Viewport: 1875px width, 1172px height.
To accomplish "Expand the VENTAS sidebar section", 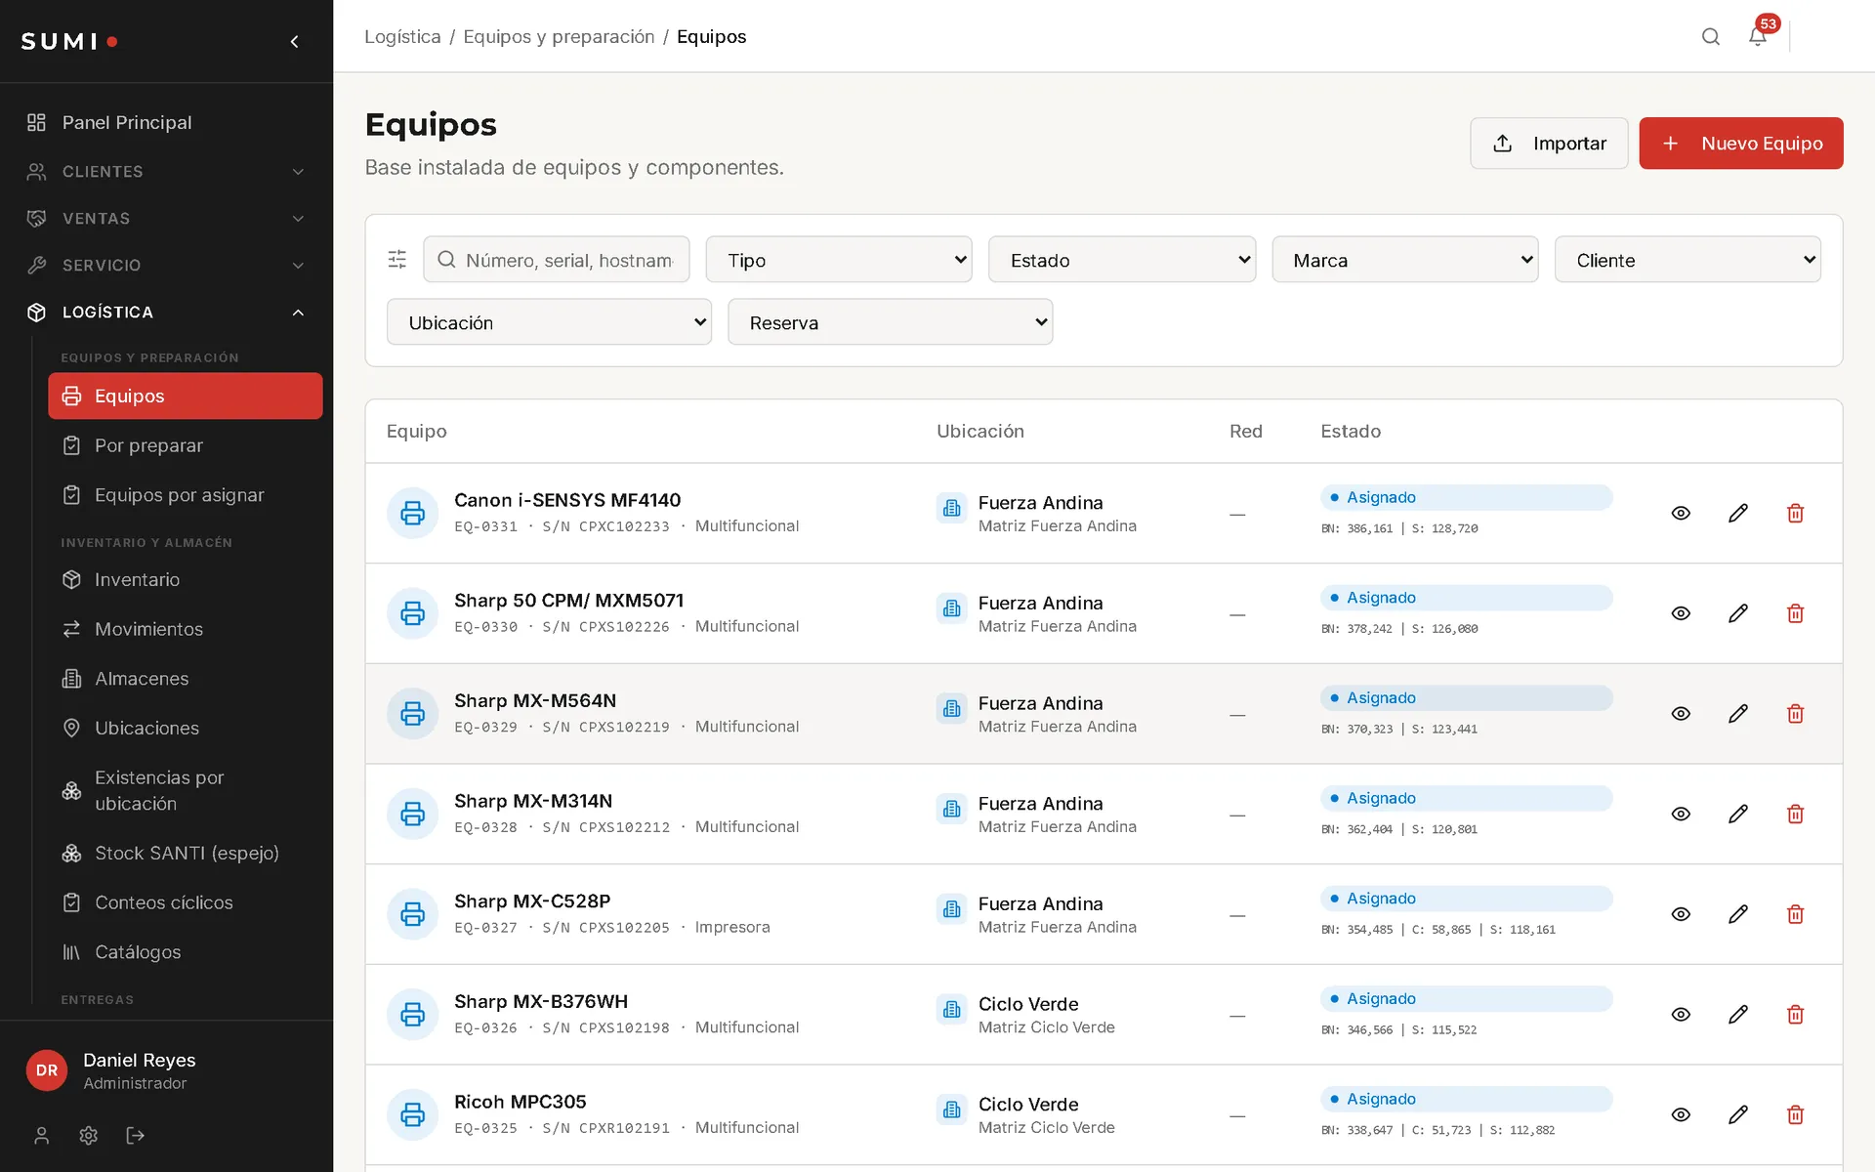I will (x=166, y=219).
